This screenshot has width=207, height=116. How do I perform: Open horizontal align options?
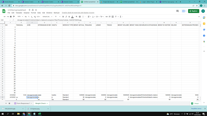pyautogui.click(x=89, y=17)
